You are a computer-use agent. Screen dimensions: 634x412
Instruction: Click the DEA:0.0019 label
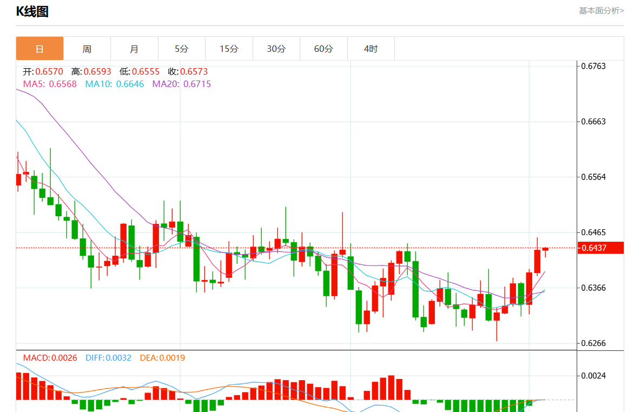click(162, 358)
